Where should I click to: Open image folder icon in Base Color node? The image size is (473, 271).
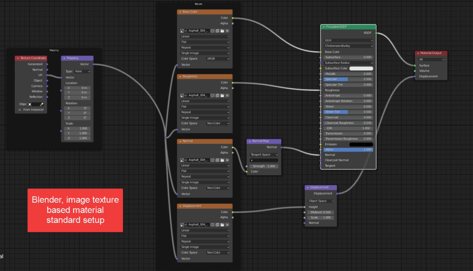[x=222, y=31]
